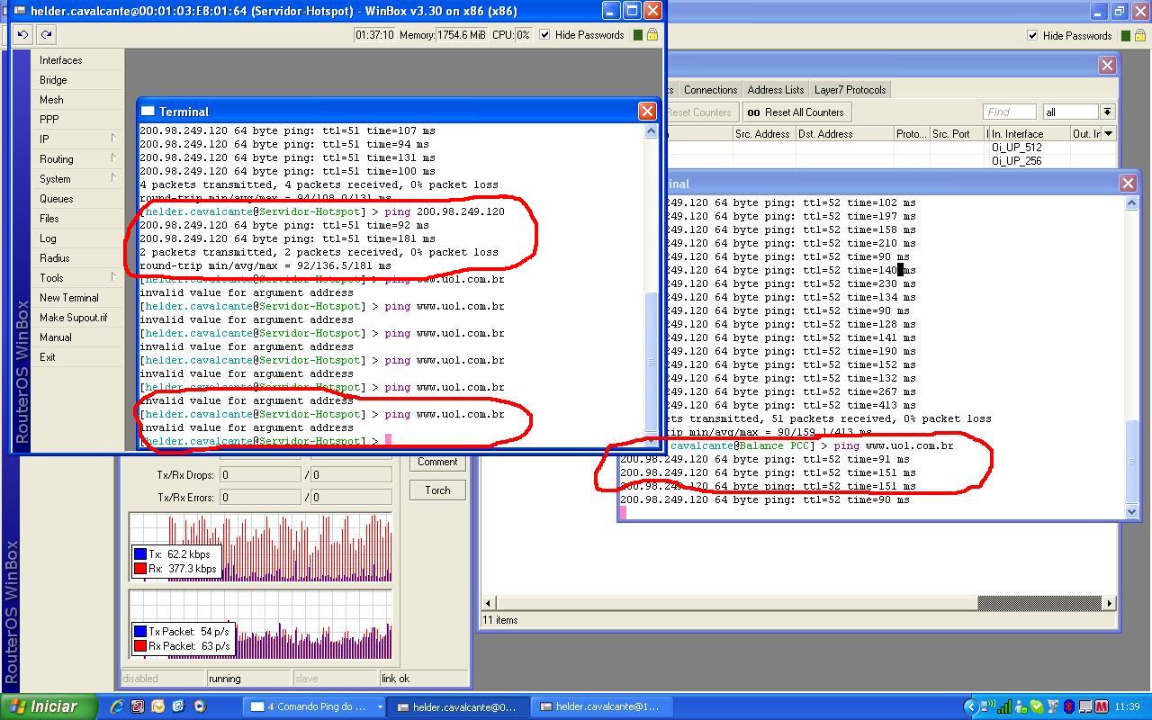This screenshot has width=1152, height=720.
Task: Expand the IP submenu arrow
Action: coord(113,139)
